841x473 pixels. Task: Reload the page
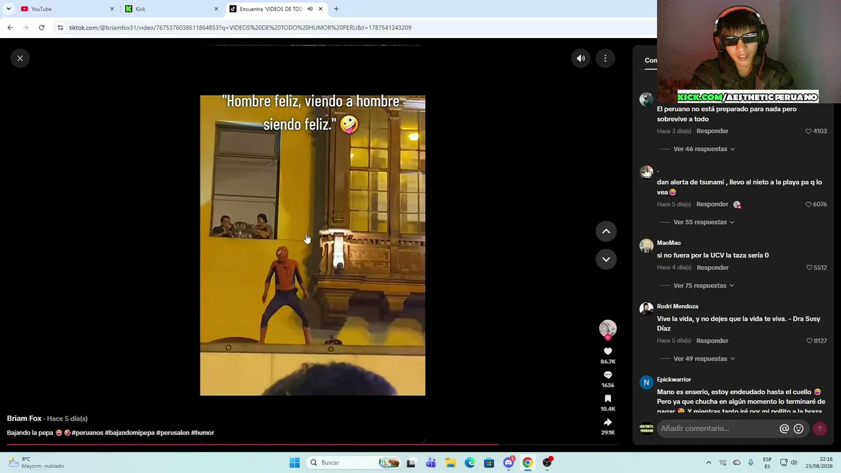point(41,28)
